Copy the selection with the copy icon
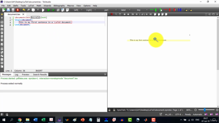The height and width of the screenshot is (123, 219). coord(33,10)
